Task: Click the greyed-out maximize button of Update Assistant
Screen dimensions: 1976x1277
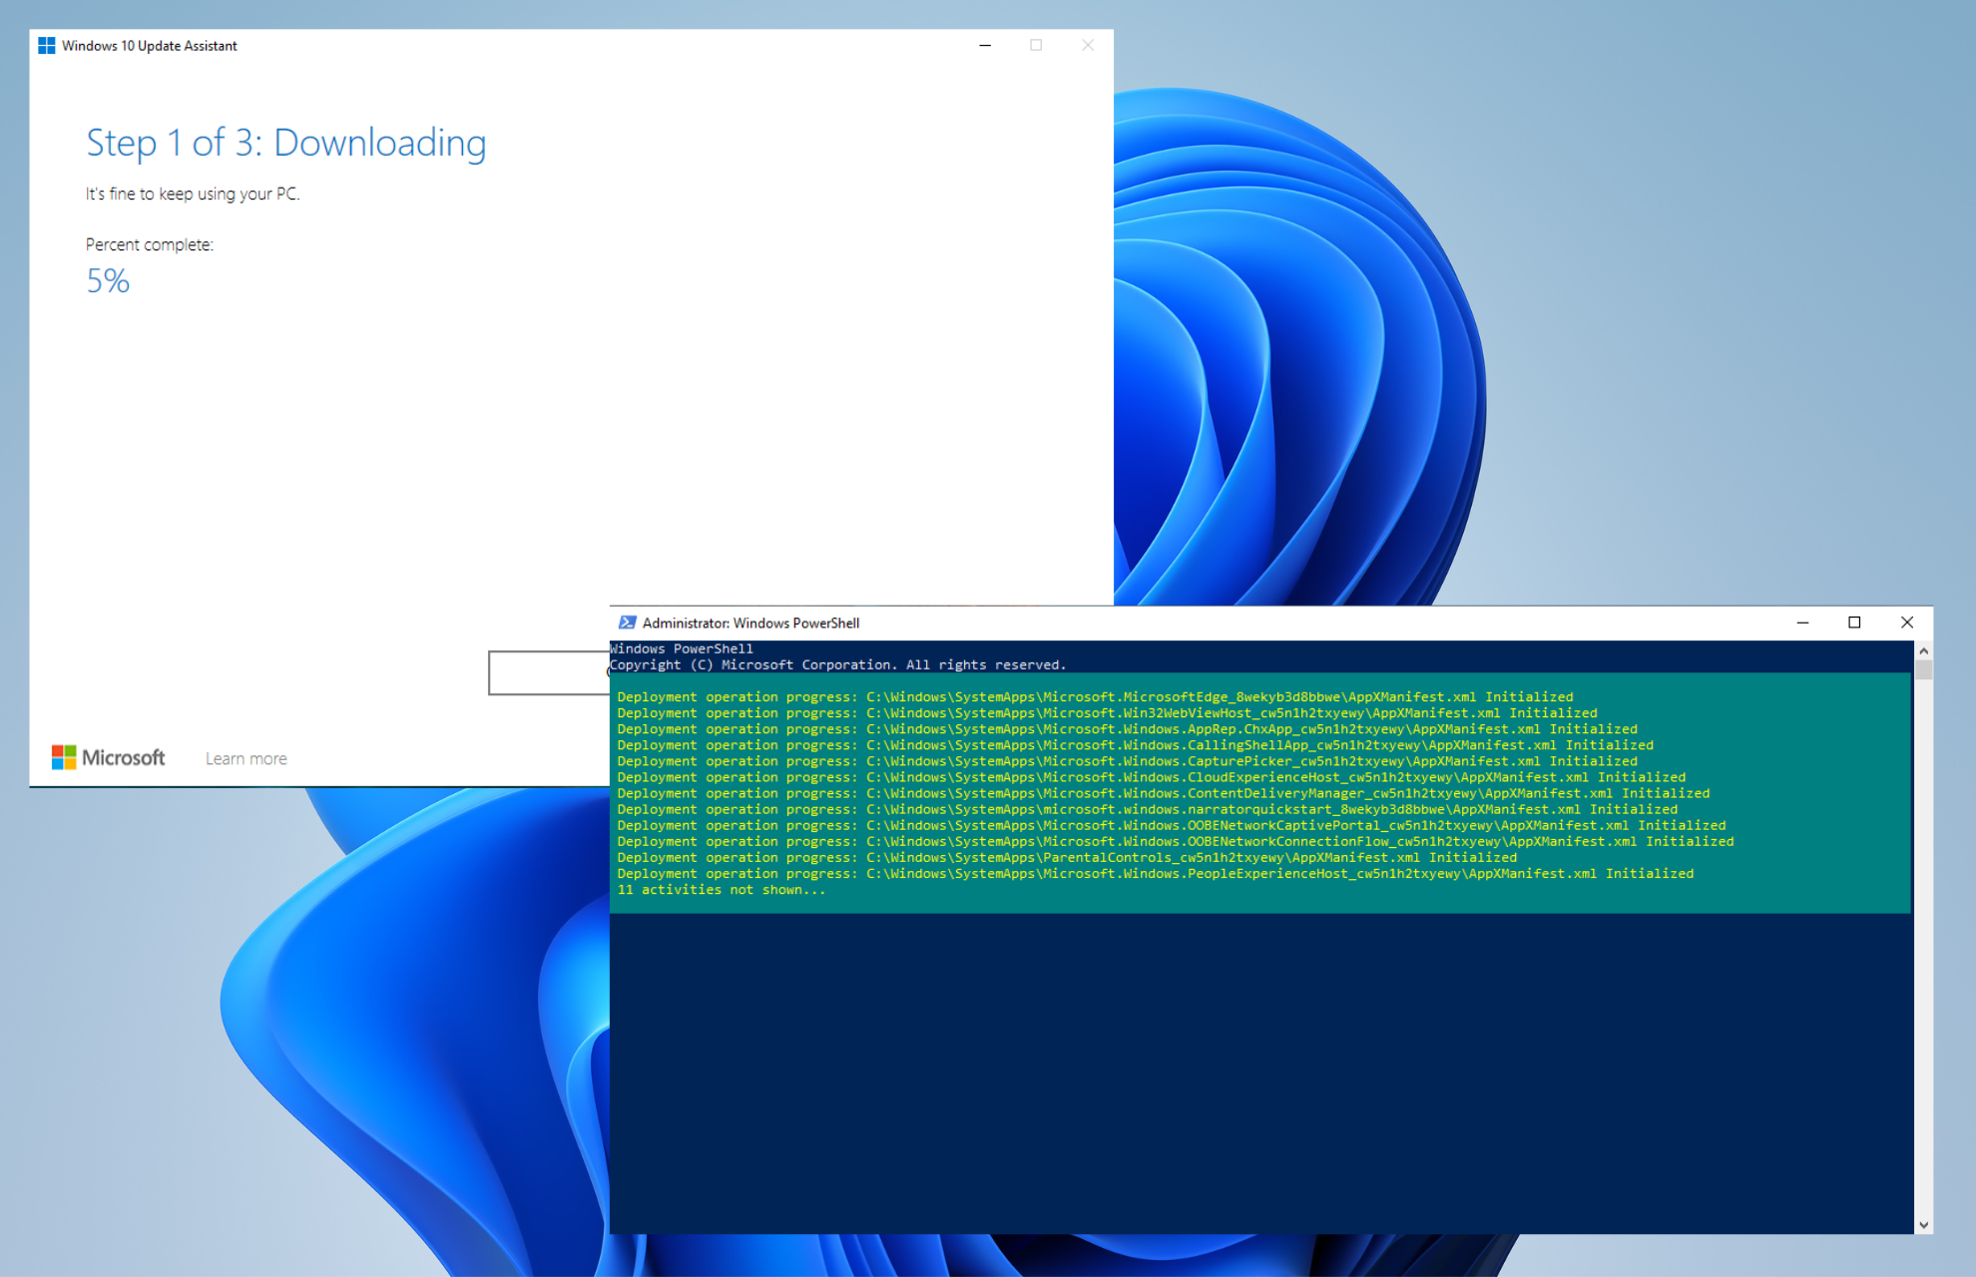Action: coord(1036,46)
